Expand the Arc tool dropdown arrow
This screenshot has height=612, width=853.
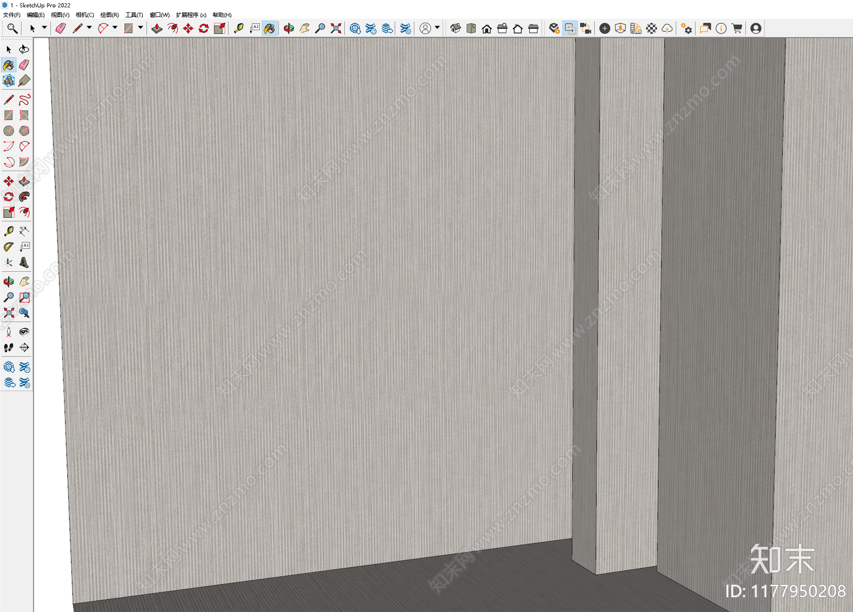[x=115, y=28]
